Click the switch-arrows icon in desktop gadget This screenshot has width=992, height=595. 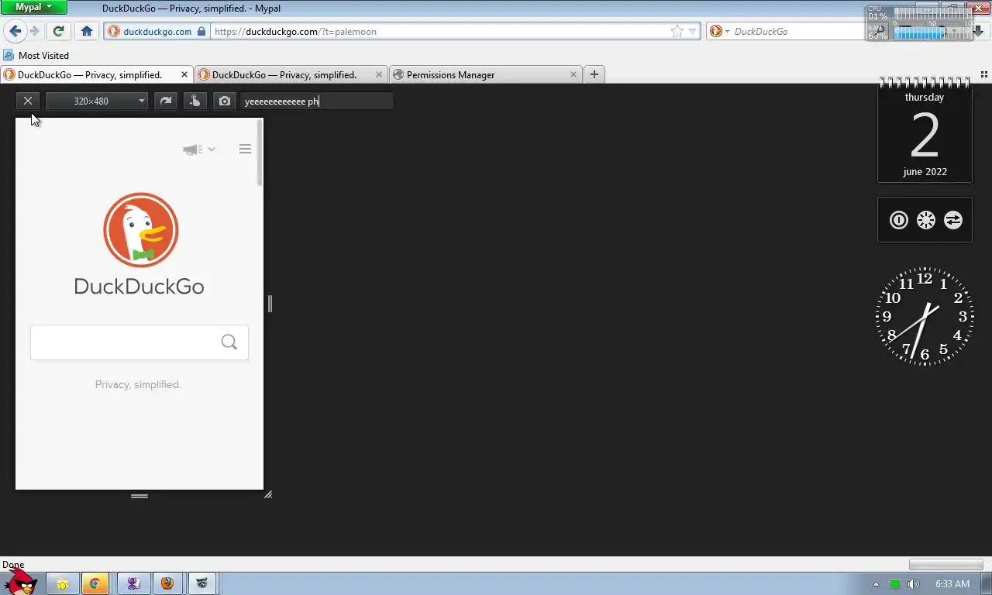point(952,220)
